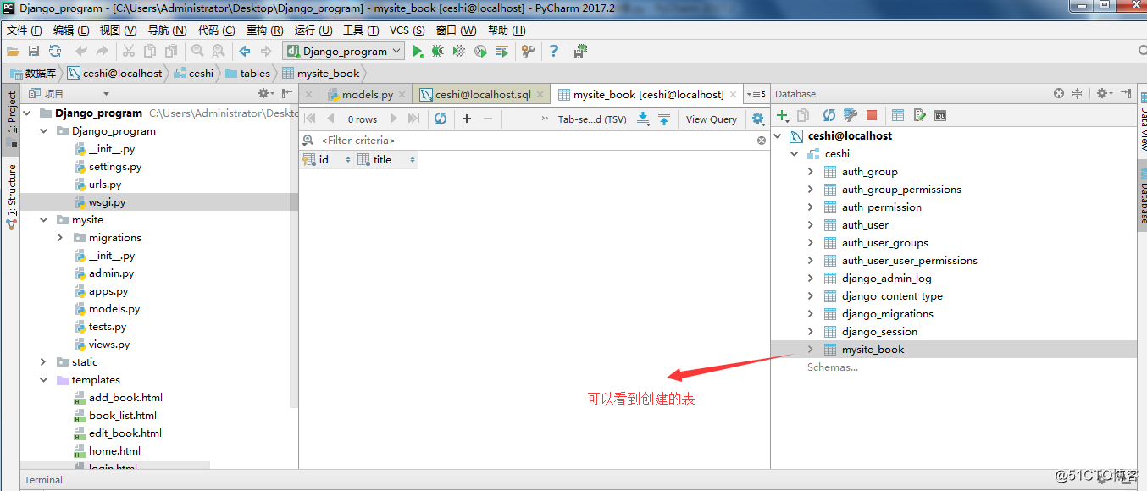Close the mysite_book editor tab
This screenshot has height=491, width=1147.
733,94
